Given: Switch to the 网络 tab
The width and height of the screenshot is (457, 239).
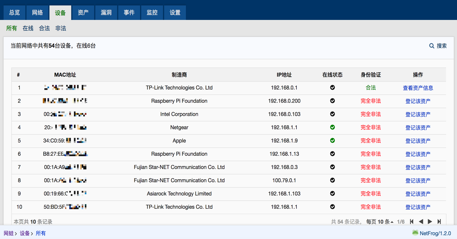Looking at the screenshot, I should pyautogui.click(x=37, y=13).
